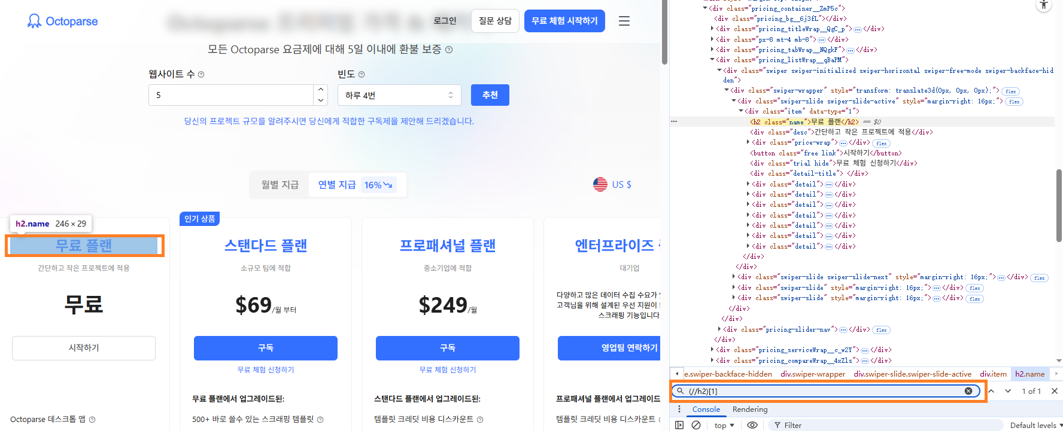Click the clear console icon
Image resolution: width=1063 pixels, height=431 pixels.
(696, 425)
